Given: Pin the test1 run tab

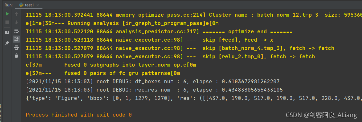Looking at the screenshot, I should (x=7, y=43).
